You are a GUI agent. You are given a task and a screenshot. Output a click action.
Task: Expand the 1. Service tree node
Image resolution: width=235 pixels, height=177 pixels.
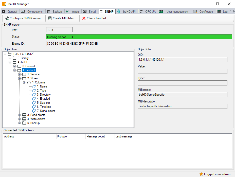20,74
